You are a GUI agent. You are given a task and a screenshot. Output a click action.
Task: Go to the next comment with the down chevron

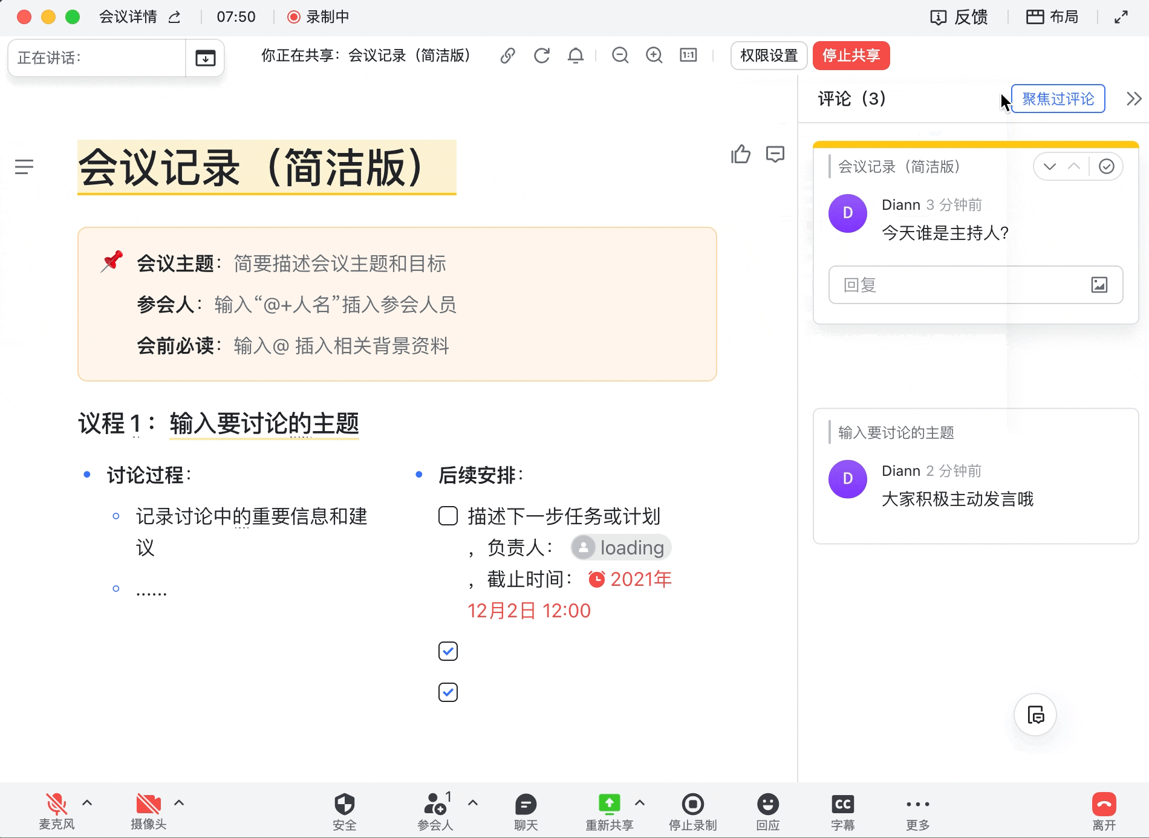[x=1050, y=166]
